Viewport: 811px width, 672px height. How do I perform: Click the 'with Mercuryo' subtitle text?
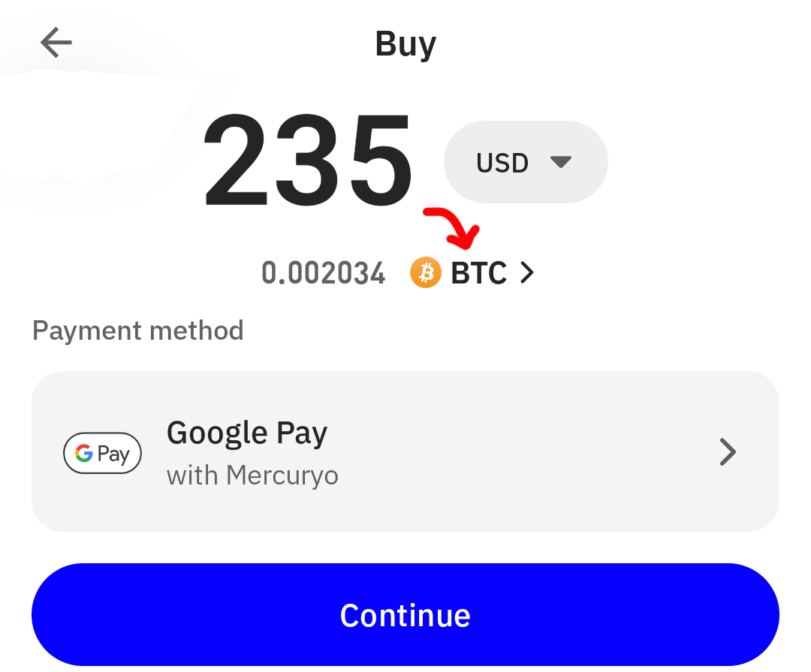(x=252, y=475)
